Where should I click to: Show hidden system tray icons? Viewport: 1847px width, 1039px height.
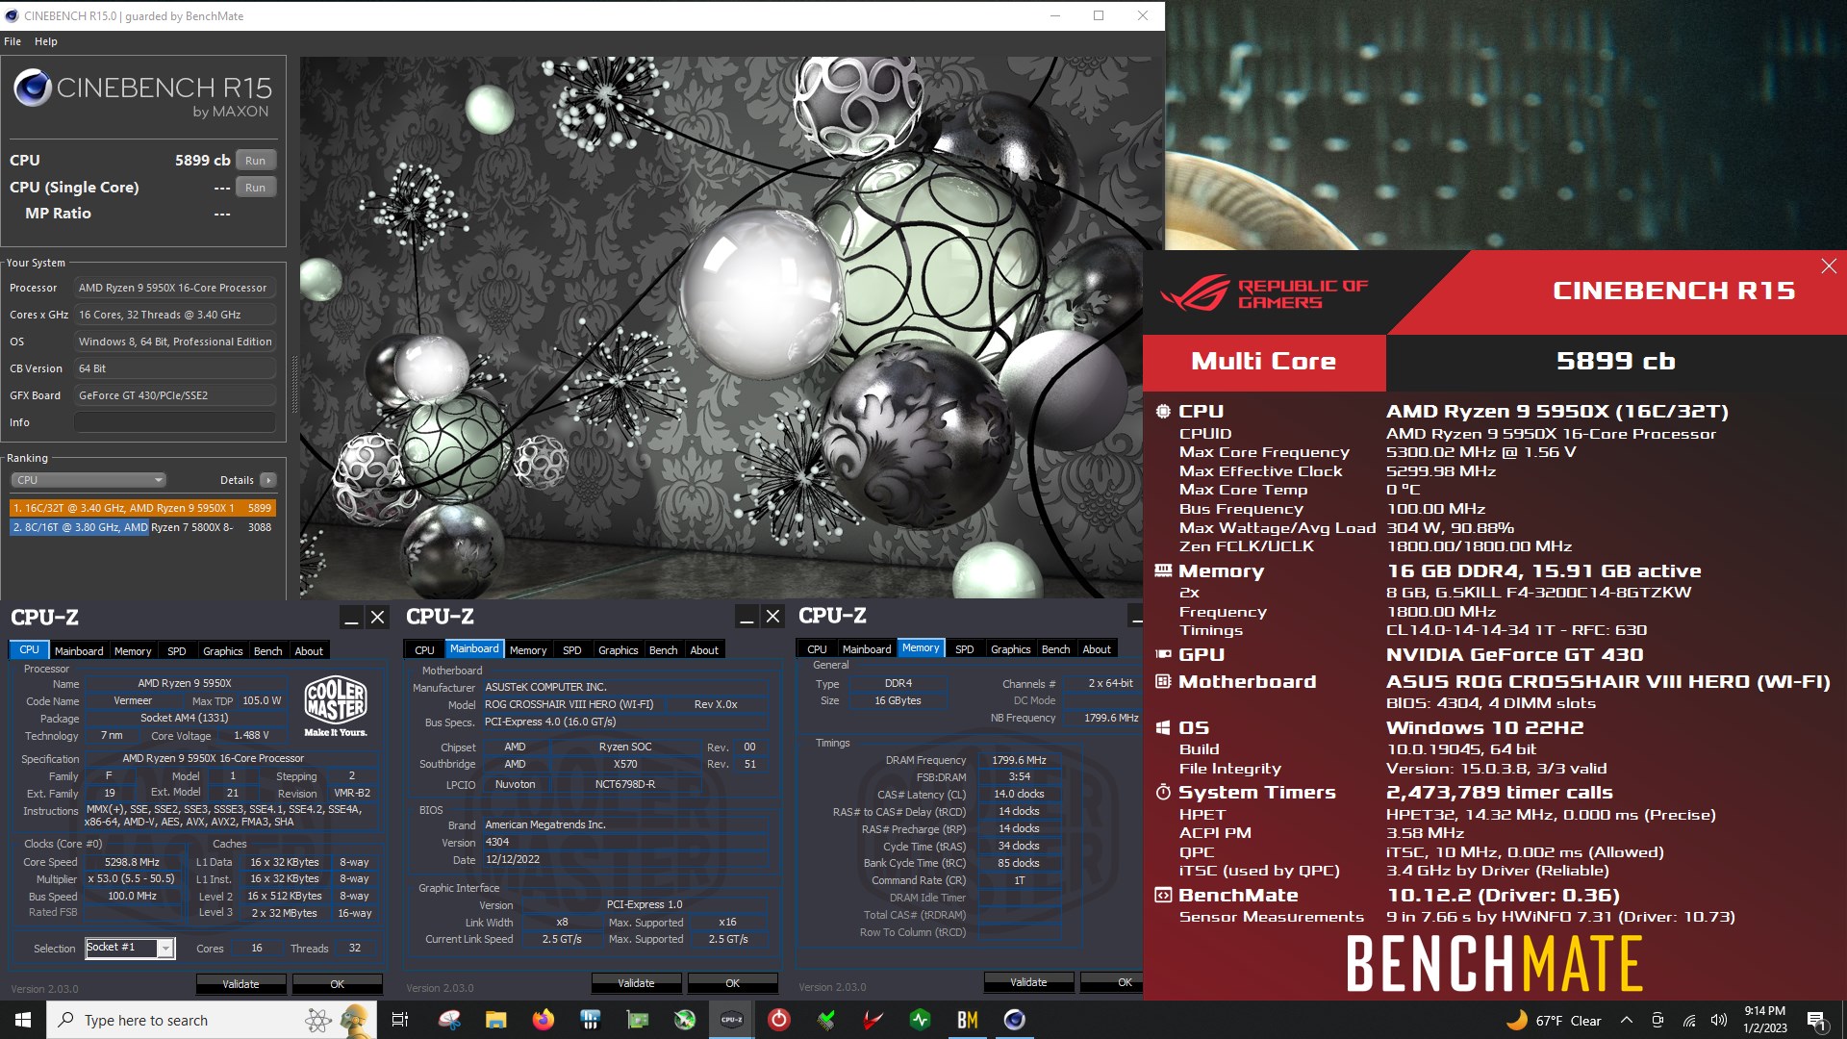[1627, 1021]
